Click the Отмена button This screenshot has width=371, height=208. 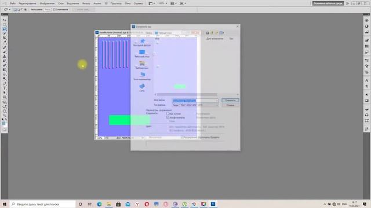[230, 105]
